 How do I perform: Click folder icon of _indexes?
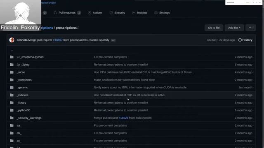point(12,95)
